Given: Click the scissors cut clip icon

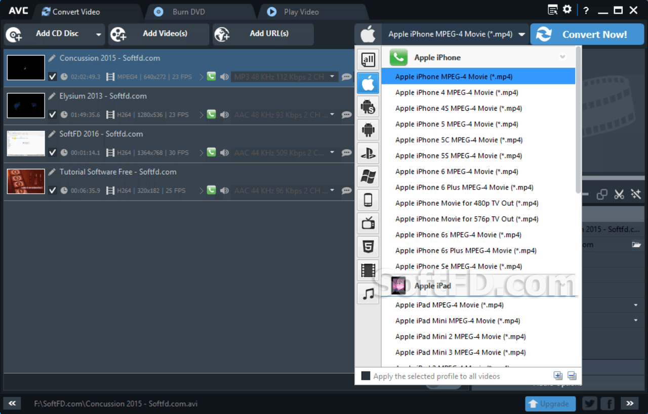Looking at the screenshot, I should tap(619, 194).
